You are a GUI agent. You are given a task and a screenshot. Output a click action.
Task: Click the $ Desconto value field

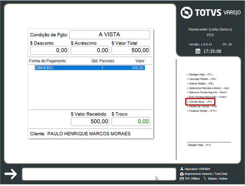pyautogui.click(x=49, y=50)
